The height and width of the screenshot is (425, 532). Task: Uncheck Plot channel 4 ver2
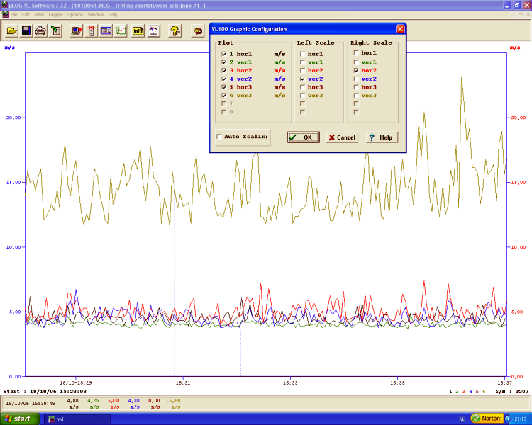[x=224, y=79]
